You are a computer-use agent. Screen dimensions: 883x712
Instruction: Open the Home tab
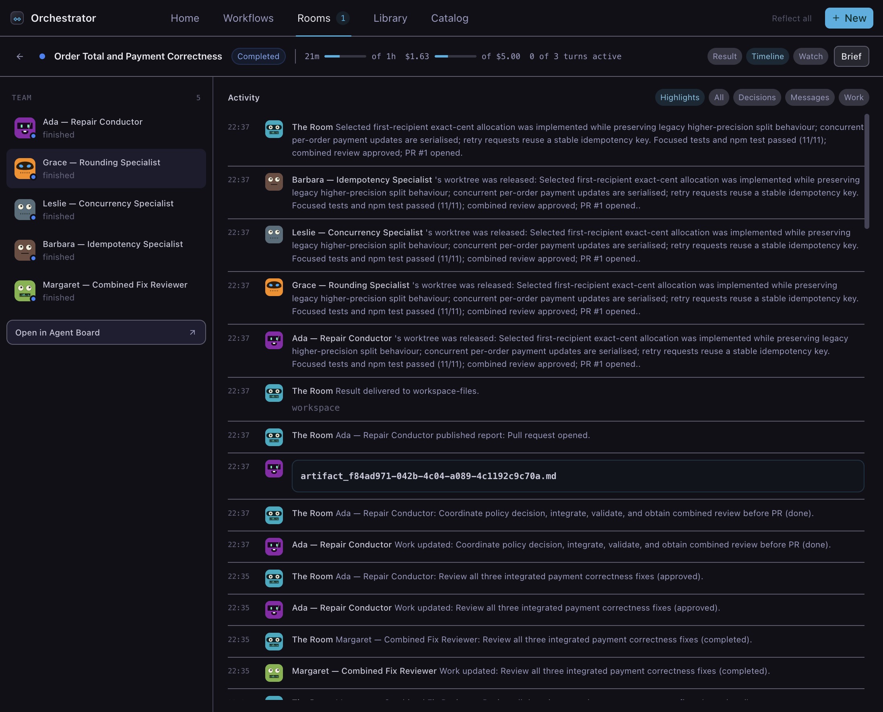[x=185, y=18]
